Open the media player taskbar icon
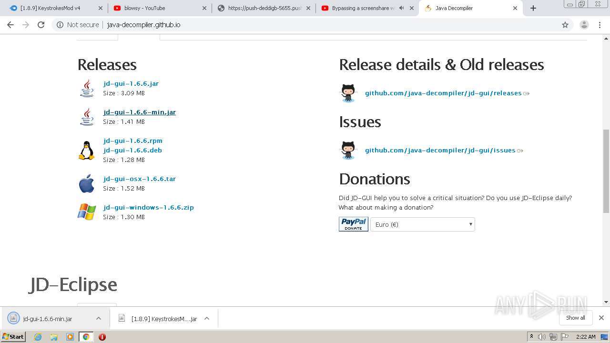610x343 pixels. tap(70, 337)
